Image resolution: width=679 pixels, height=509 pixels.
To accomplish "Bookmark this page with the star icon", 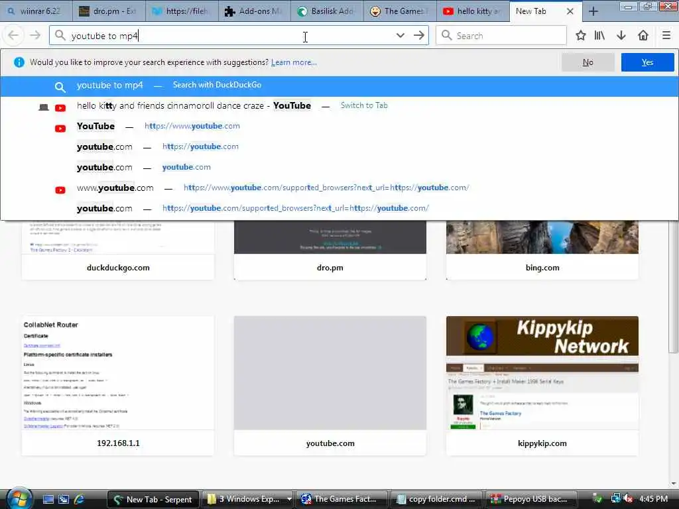I will click(581, 36).
